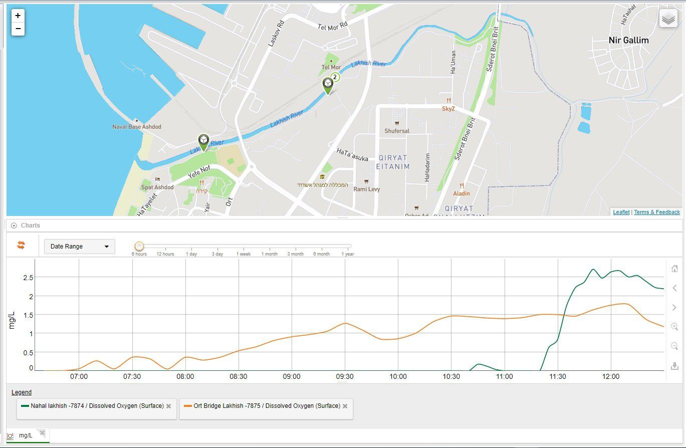Set the time range slider to 1 week
This screenshot has width=686, height=448.
point(244,246)
